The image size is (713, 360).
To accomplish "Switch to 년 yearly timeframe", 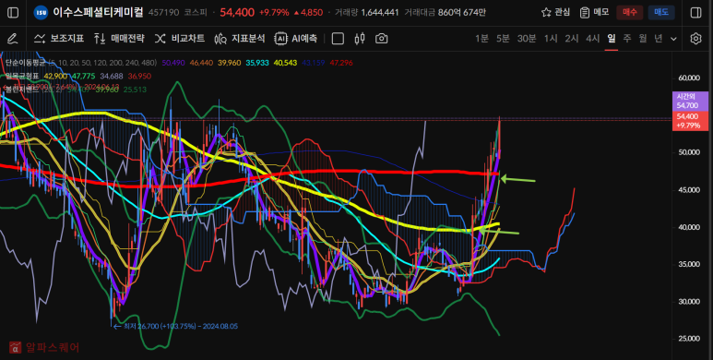I will (658, 39).
